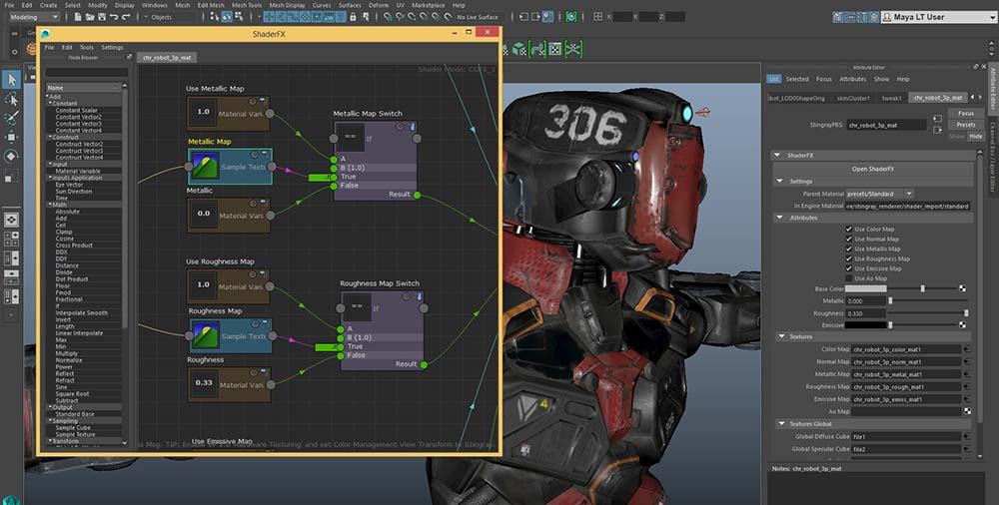Open the Parent Material presets dropdown

click(x=880, y=193)
